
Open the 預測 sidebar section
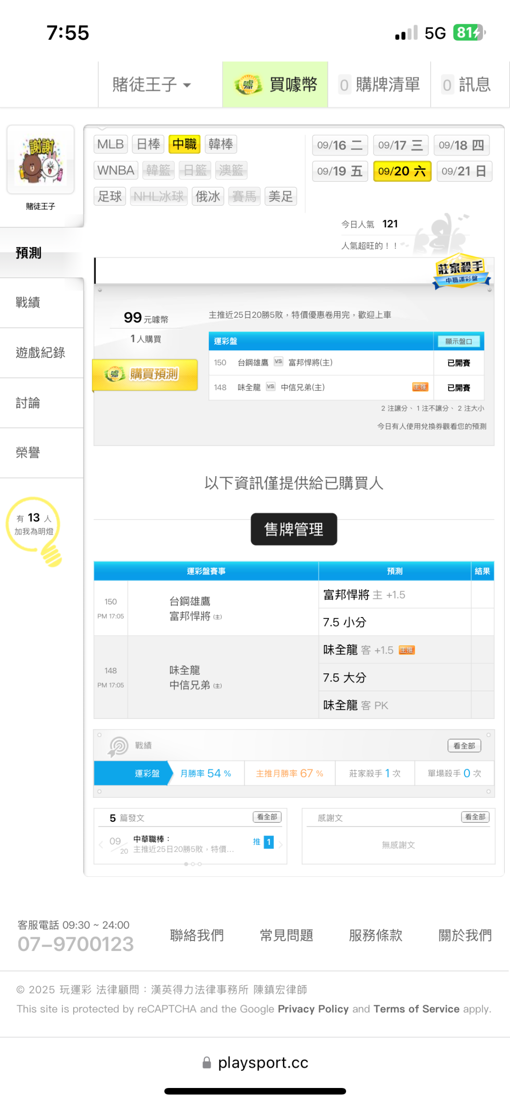coord(42,253)
